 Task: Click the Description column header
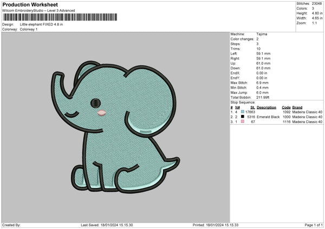point(266,107)
